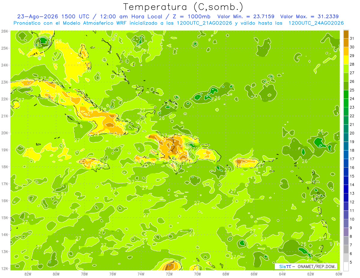Click the latitude label '23N'

pyautogui.click(x=4, y=82)
